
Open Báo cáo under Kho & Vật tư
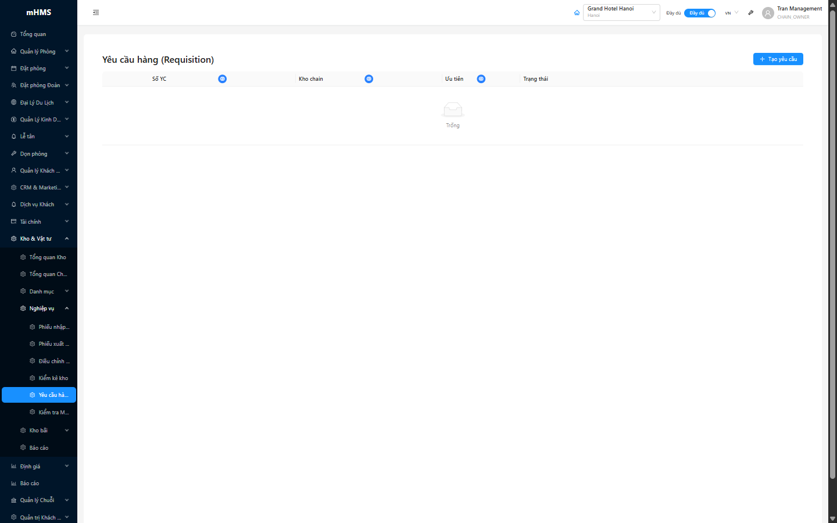pos(39,447)
